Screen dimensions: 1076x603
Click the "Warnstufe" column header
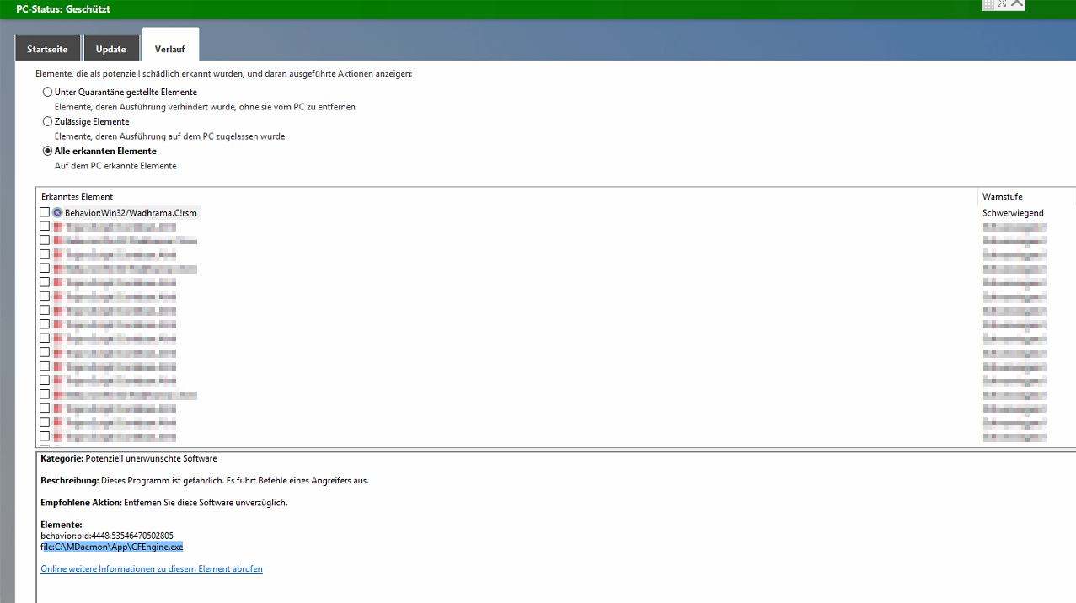coord(1002,196)
